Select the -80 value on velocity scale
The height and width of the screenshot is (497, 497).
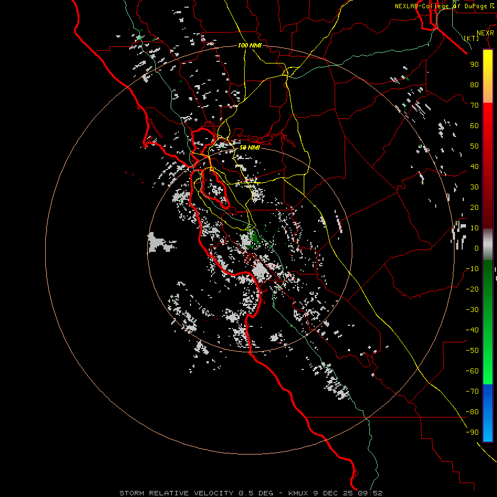(x=472, y=412)
